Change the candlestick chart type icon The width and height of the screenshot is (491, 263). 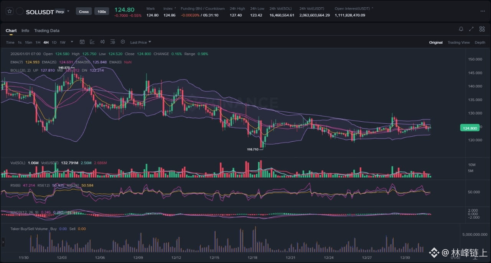(102, 42)
